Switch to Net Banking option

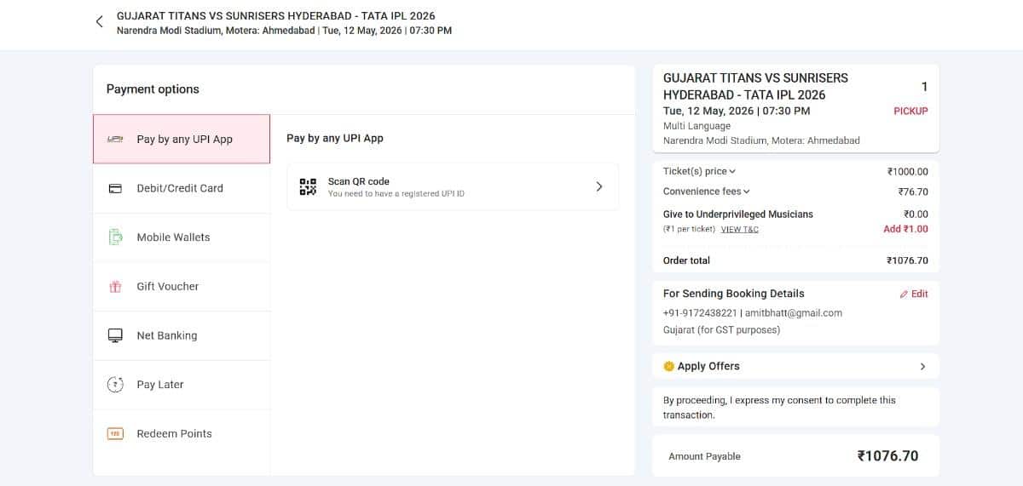(182, 335)
